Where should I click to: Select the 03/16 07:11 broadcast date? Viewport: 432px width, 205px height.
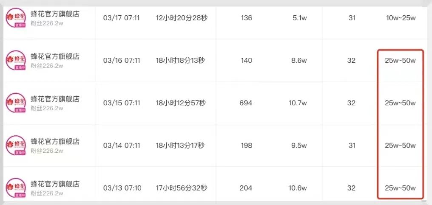(122, 60)
